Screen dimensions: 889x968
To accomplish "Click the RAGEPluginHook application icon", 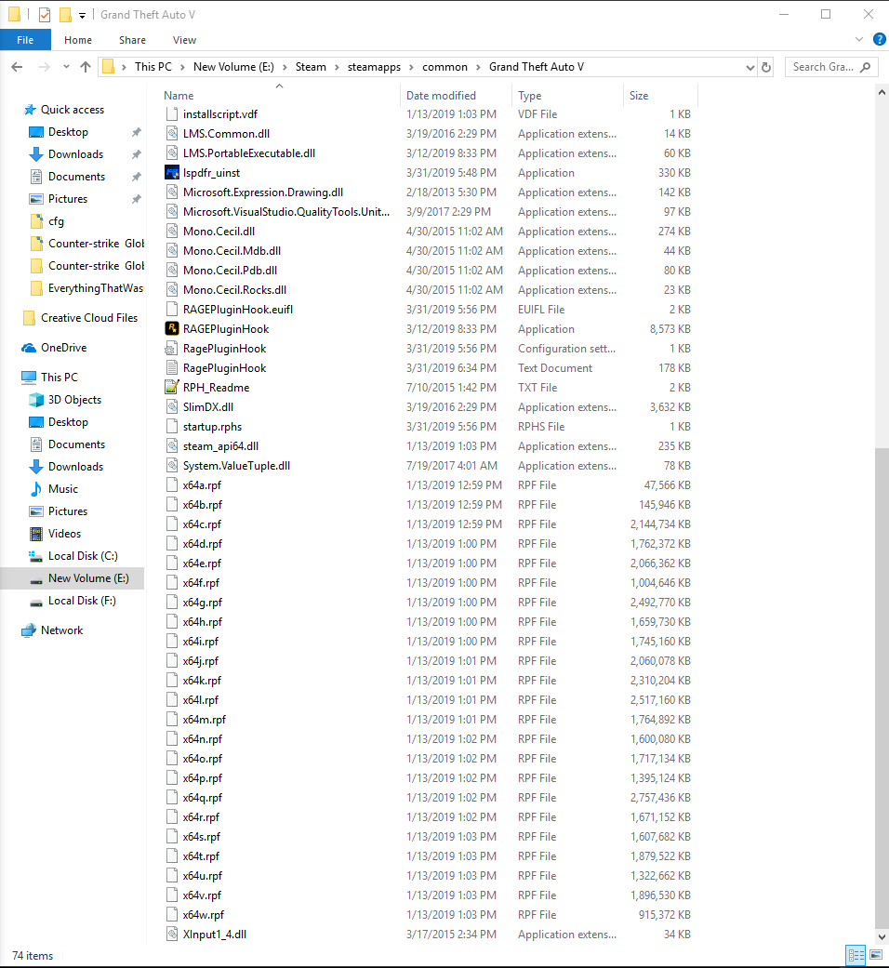I will point(172,329).
